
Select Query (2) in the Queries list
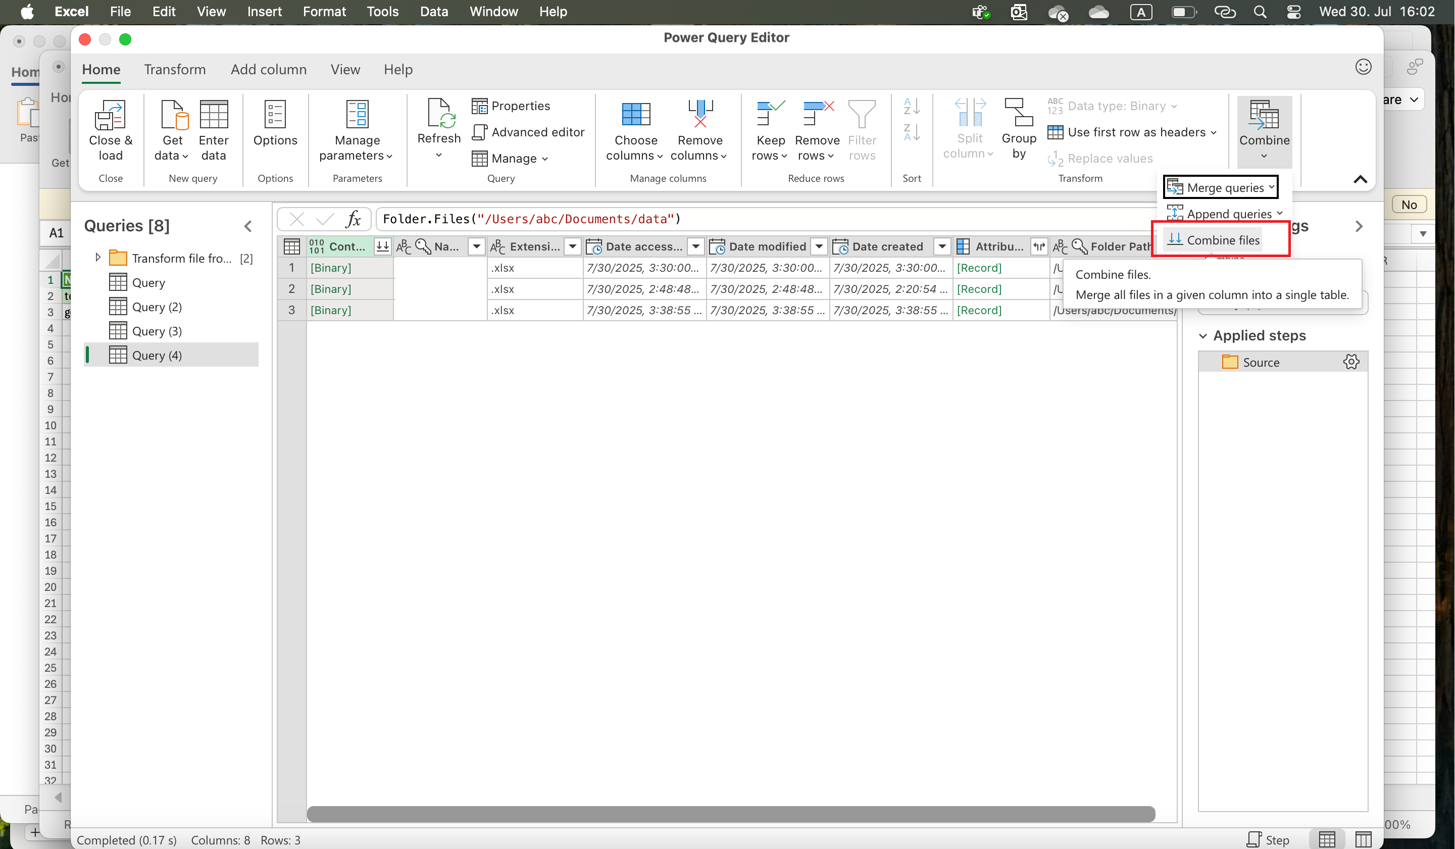click(171, 307)
